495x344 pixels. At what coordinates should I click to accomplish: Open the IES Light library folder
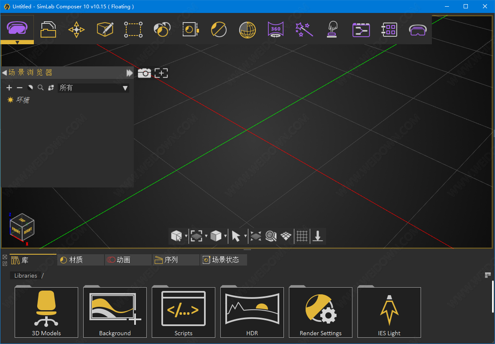(x=389, y=312)
